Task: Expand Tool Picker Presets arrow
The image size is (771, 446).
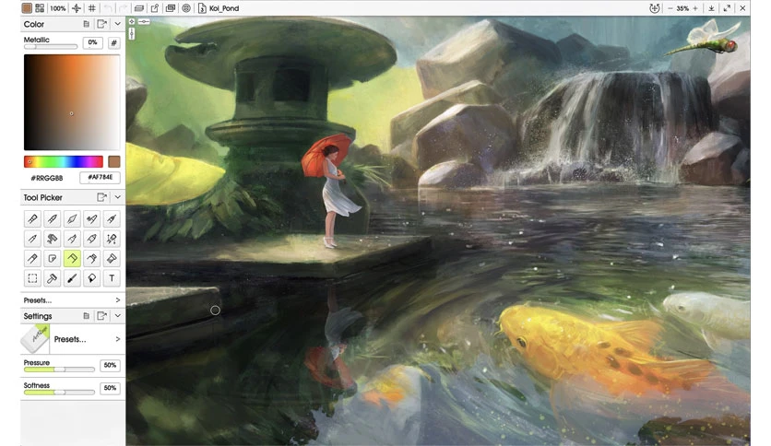Action: [117, 299]
